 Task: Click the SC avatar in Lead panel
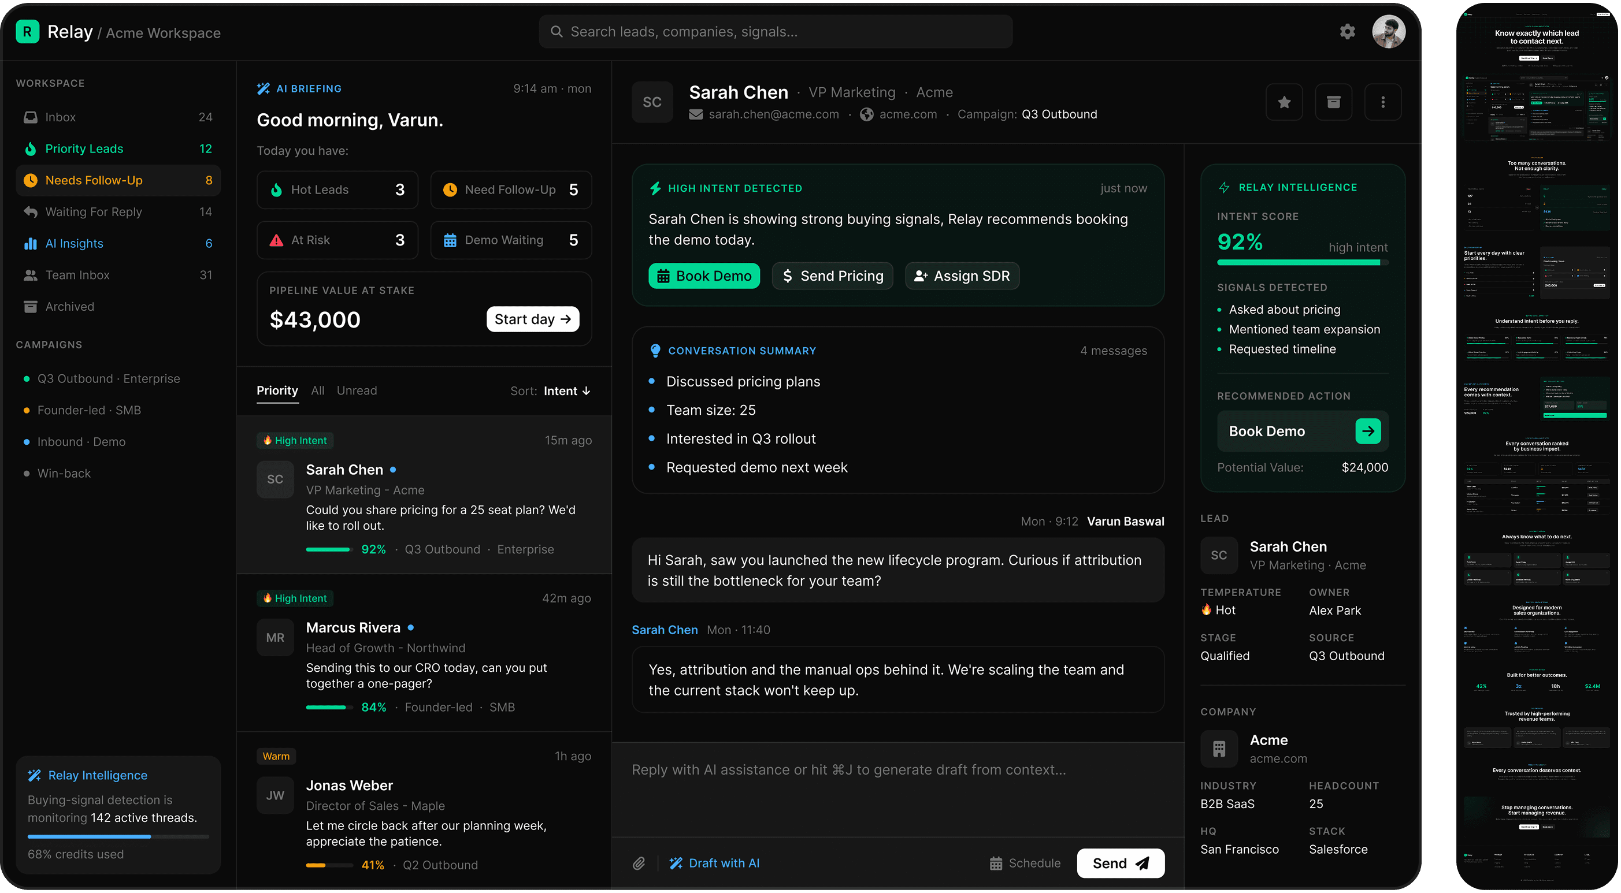1219,555
